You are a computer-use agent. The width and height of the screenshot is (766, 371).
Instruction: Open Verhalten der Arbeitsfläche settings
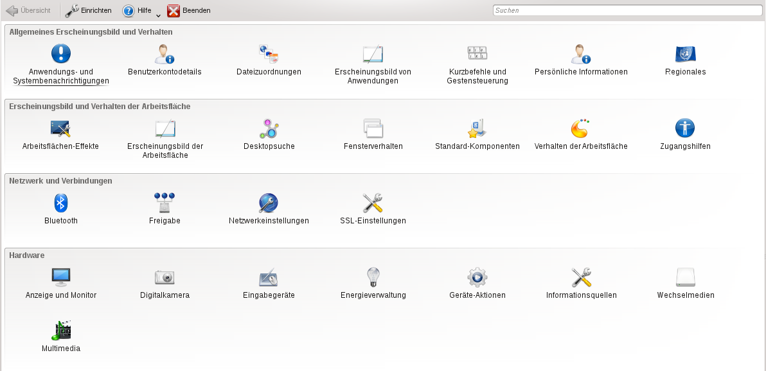(580, 129)
